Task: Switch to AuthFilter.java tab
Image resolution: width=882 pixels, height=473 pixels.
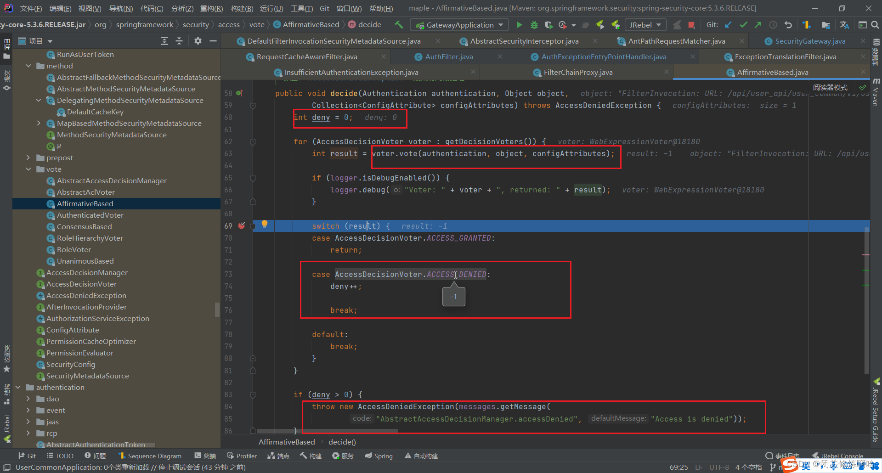Action: (x=449, y=57)
